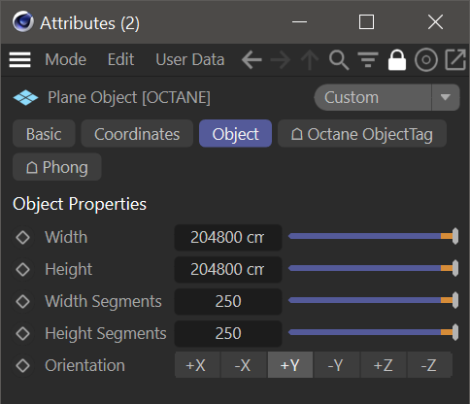Switch to the Coordinates tab
This screenshot has width=470, height=404.
click(x=137, y=134)
